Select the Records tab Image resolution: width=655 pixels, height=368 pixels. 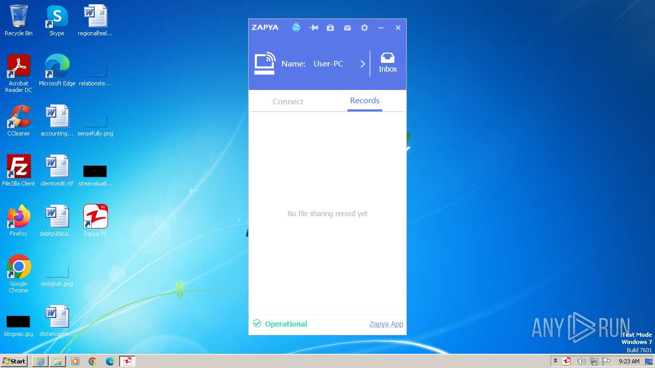(365, 101)
